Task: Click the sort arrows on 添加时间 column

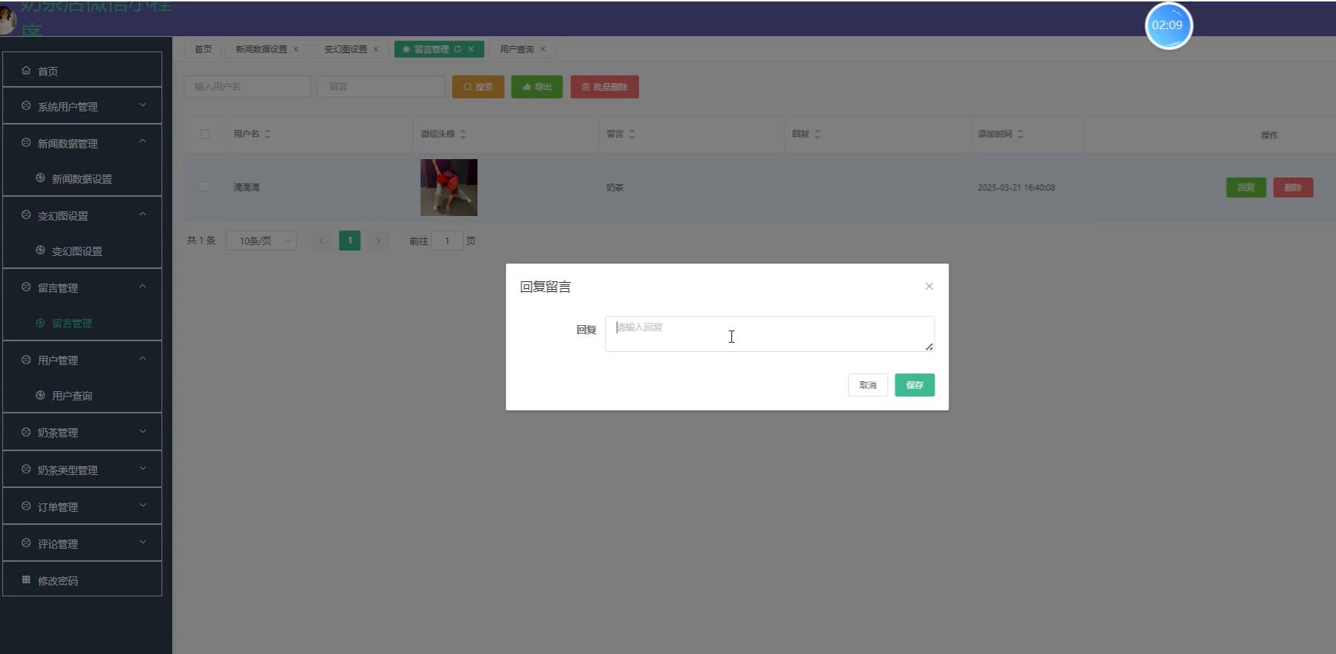Action: click(x=1020, y=134)
